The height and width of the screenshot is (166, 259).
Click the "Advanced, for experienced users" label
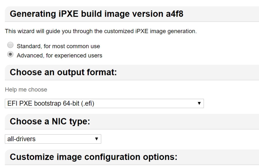(59, 56)
